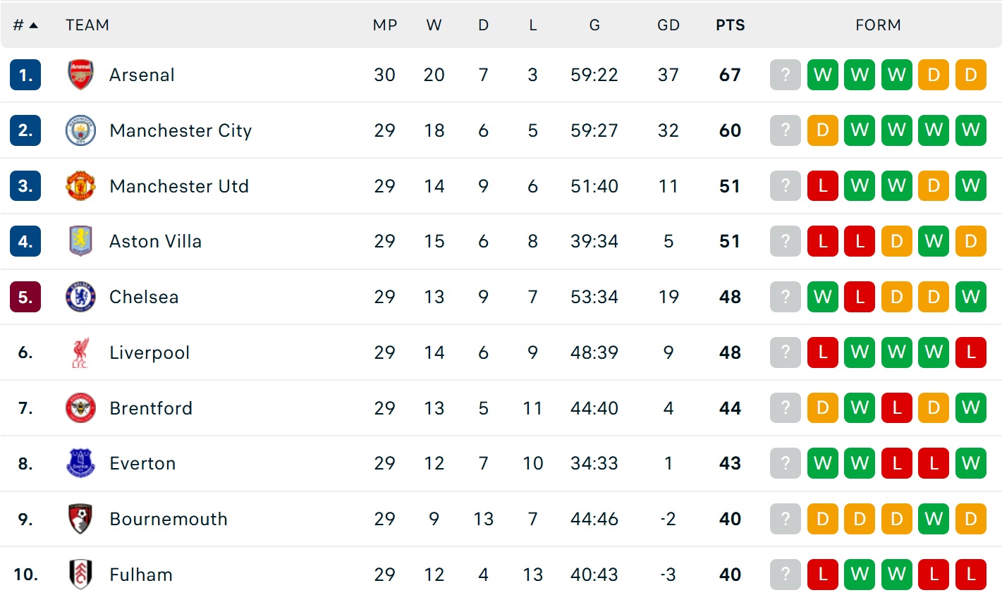
Task: Click the Aston Villa club crest
Action: pyautogui.click(x=80, y=241)
